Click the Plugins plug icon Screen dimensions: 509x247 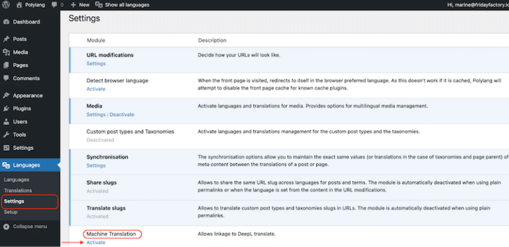(x=6, y=108)
